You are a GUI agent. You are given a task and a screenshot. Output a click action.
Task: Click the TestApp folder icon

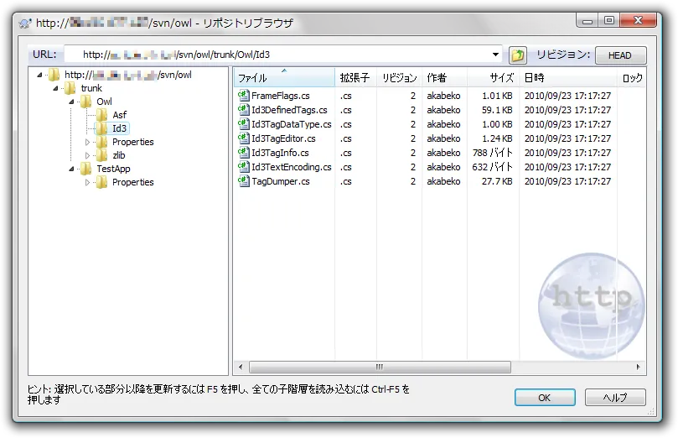click(86, 169)
